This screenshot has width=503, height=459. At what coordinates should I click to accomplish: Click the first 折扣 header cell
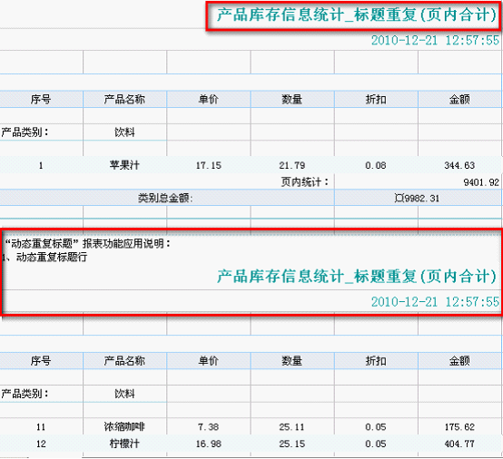coord(376,100)
